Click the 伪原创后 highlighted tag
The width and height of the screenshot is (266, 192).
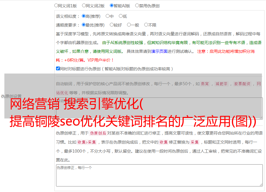pos(98,133)
